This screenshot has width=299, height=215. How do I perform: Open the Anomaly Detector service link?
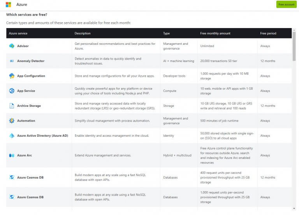coord(31,61)
